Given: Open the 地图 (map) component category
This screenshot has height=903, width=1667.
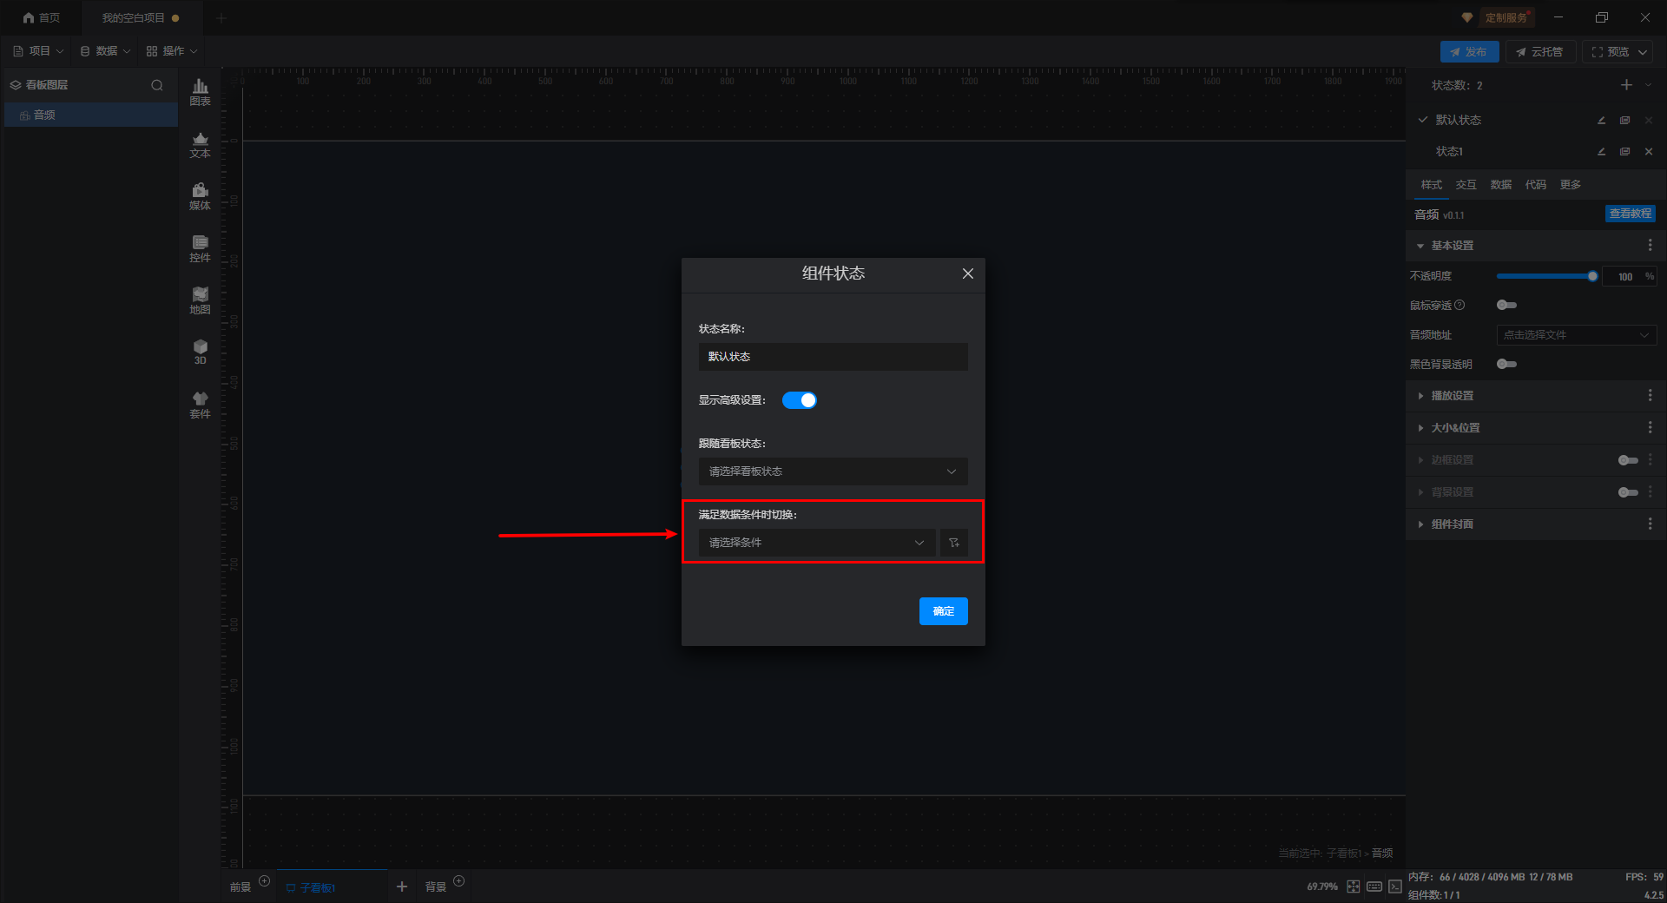Looking at the screenshot, I should coord(200,300).
